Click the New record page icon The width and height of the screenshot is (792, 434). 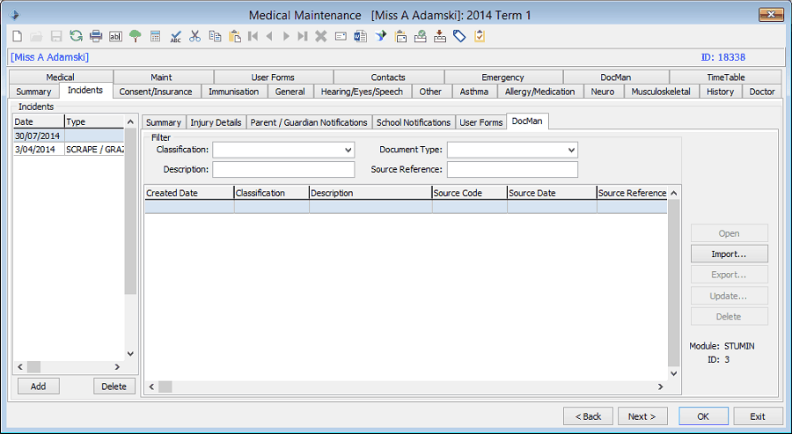point(18,36)
